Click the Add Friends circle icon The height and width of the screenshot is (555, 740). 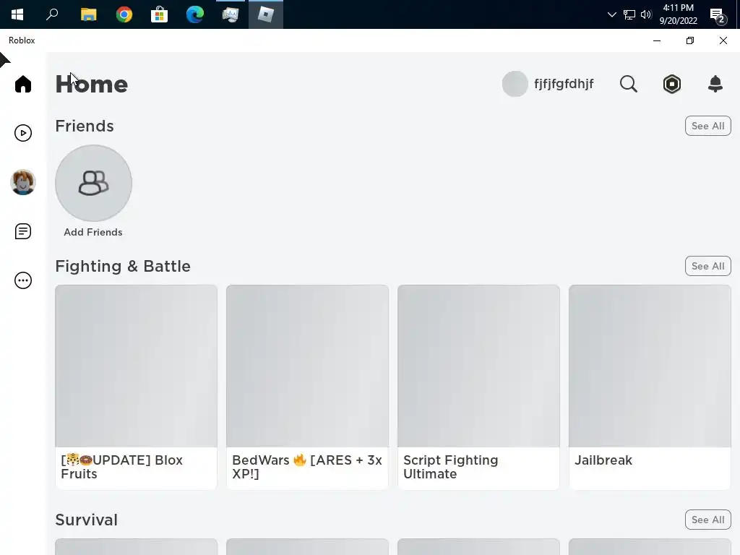(93, 183)
